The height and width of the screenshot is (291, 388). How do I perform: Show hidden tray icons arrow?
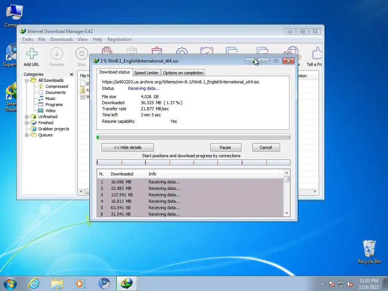pyautogui.click(x=322, y=284)
